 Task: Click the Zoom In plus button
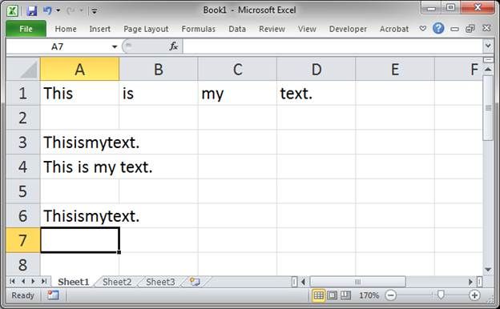click(x=475, y=295)
